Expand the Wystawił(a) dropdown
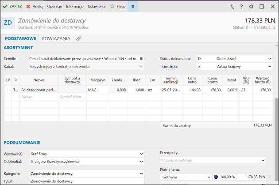 (141, 154)
